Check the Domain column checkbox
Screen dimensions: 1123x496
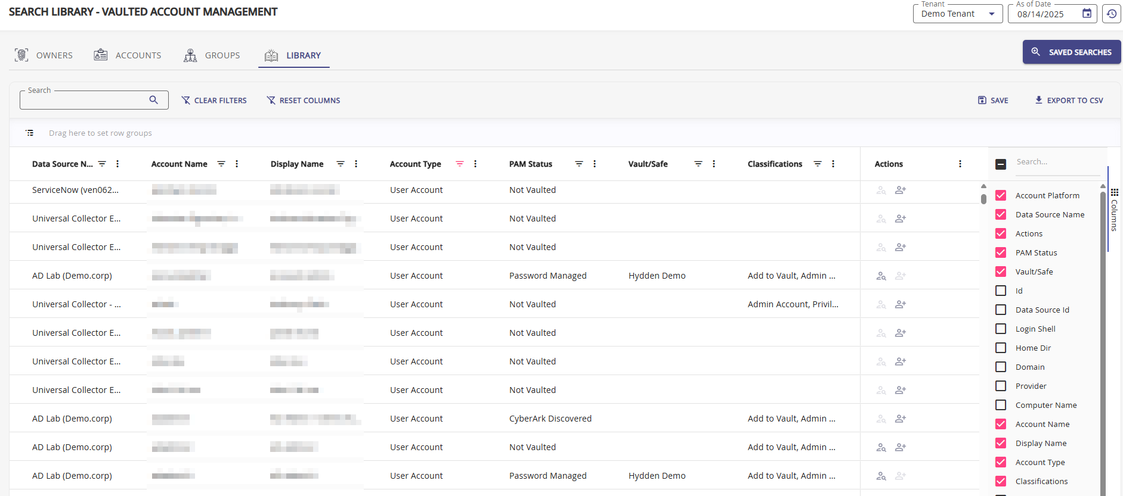point(1001,367)
